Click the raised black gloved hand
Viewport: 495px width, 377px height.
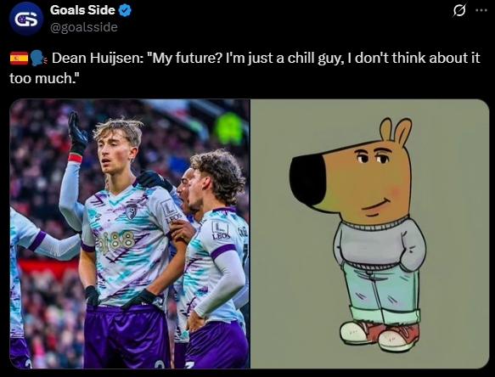[77, 131]
